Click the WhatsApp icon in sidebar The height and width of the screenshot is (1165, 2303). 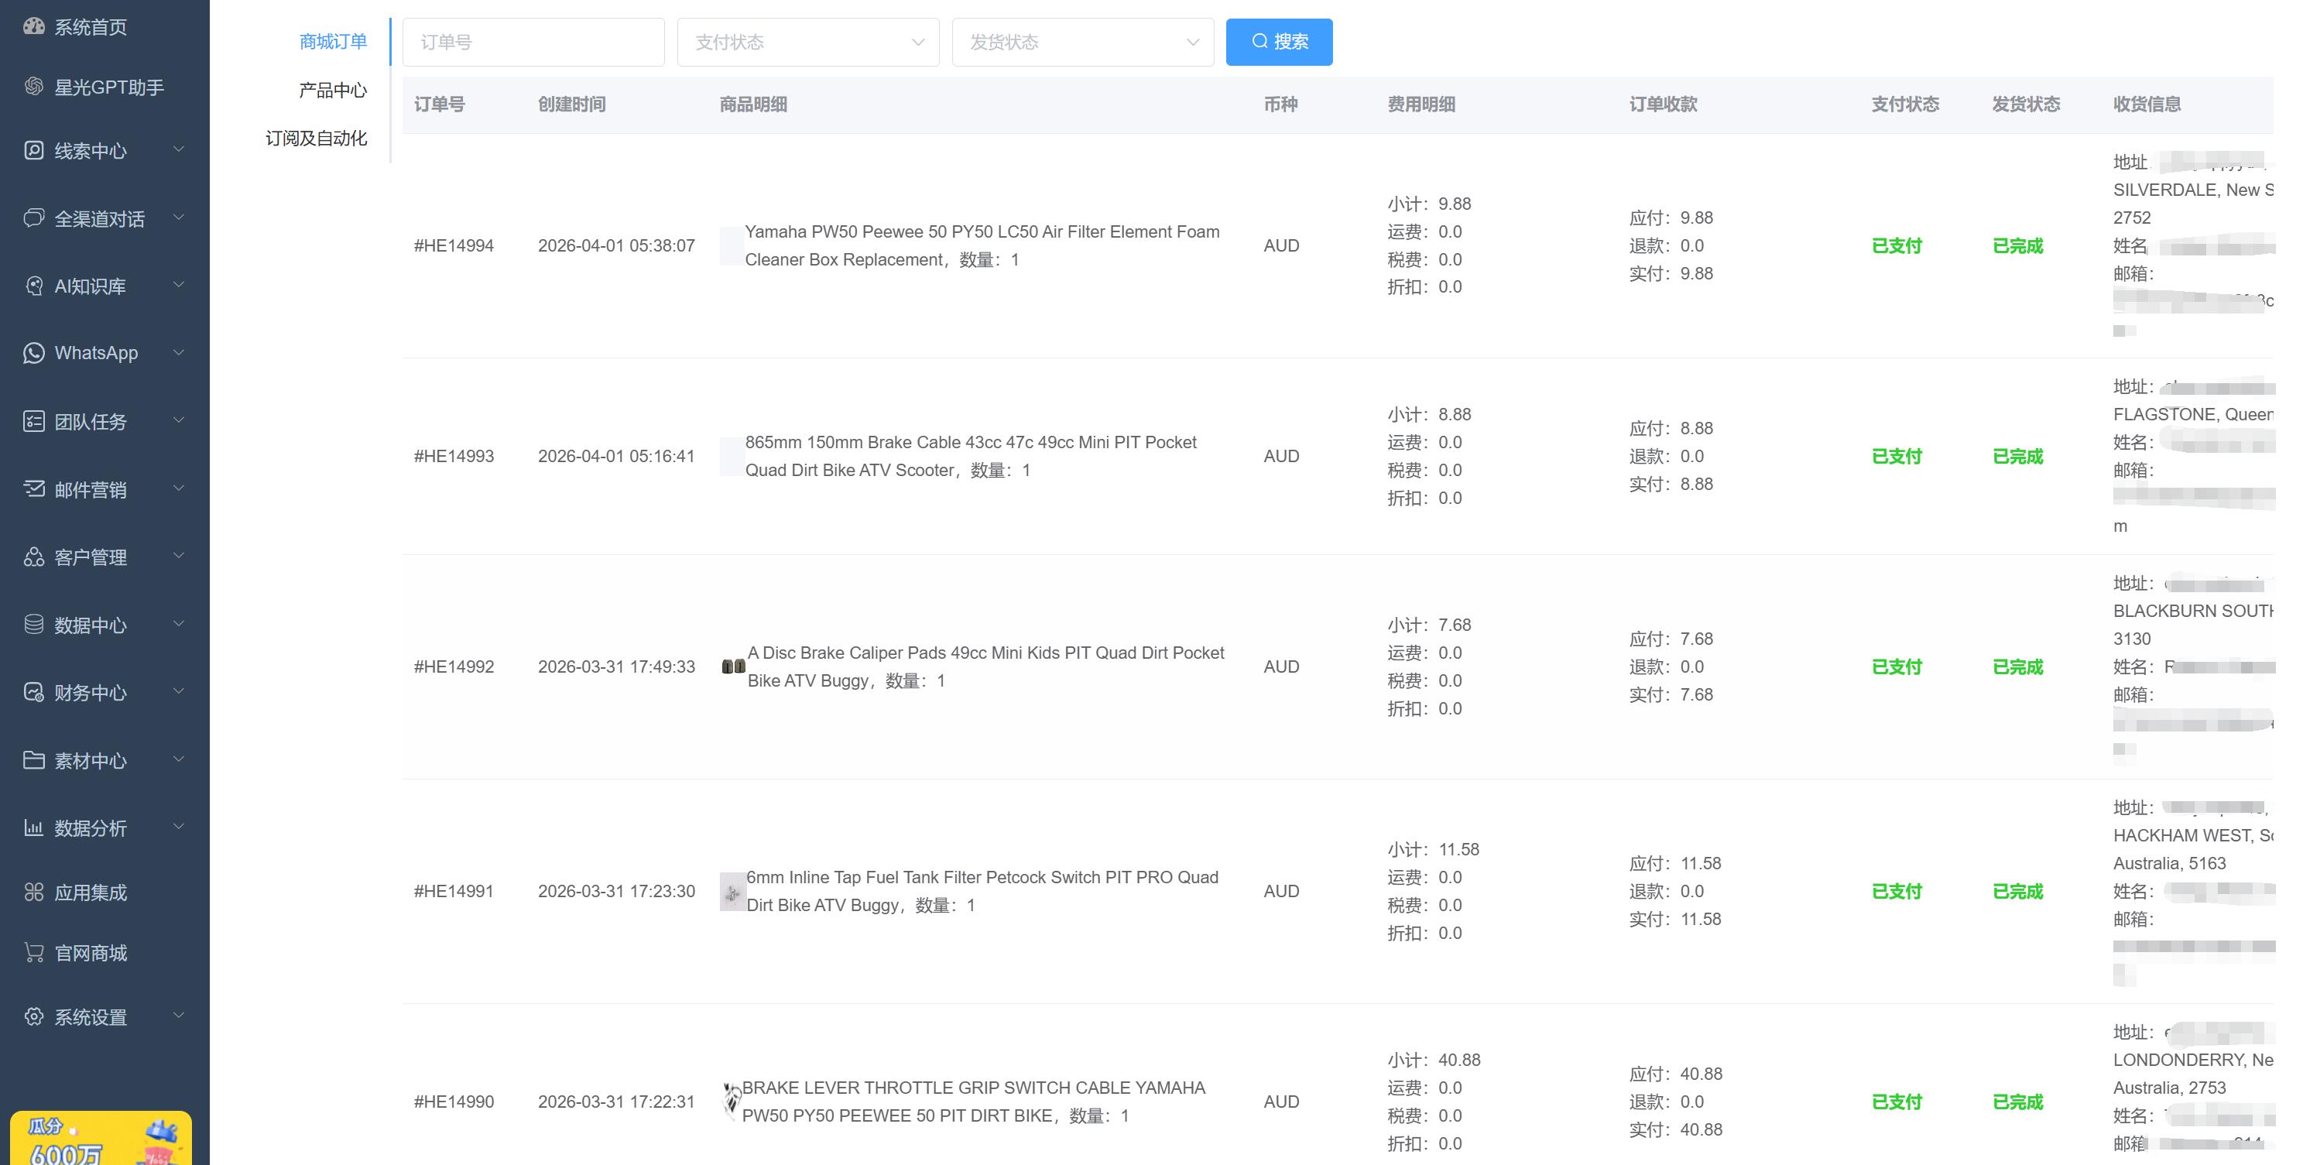(x=34, y=352)
